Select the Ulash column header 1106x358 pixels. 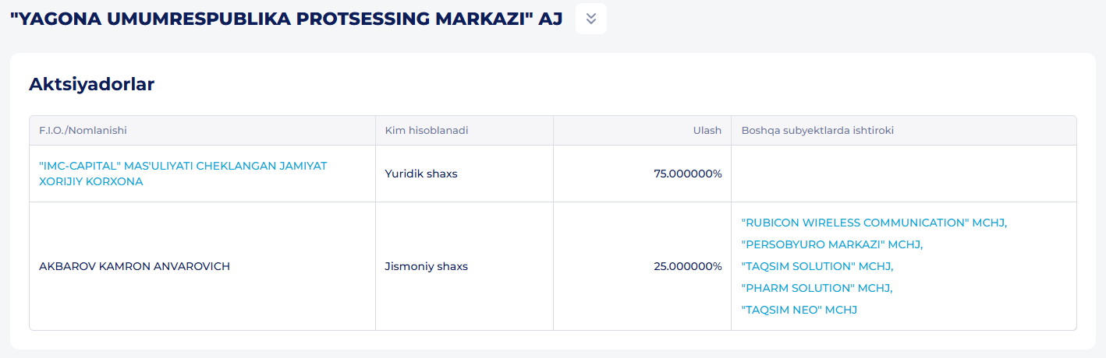(x=707, y=131)
